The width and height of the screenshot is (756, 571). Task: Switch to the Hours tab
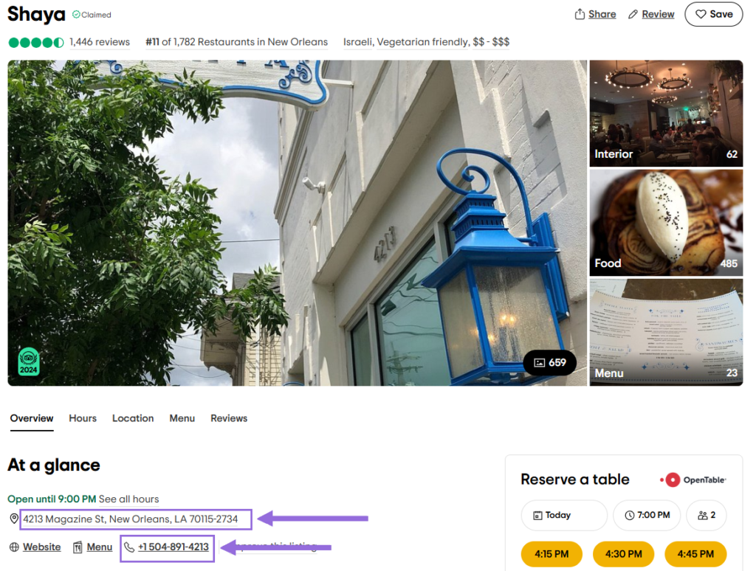click(83, 418)
